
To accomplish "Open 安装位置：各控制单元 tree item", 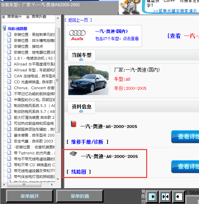I will pos(34,35).
